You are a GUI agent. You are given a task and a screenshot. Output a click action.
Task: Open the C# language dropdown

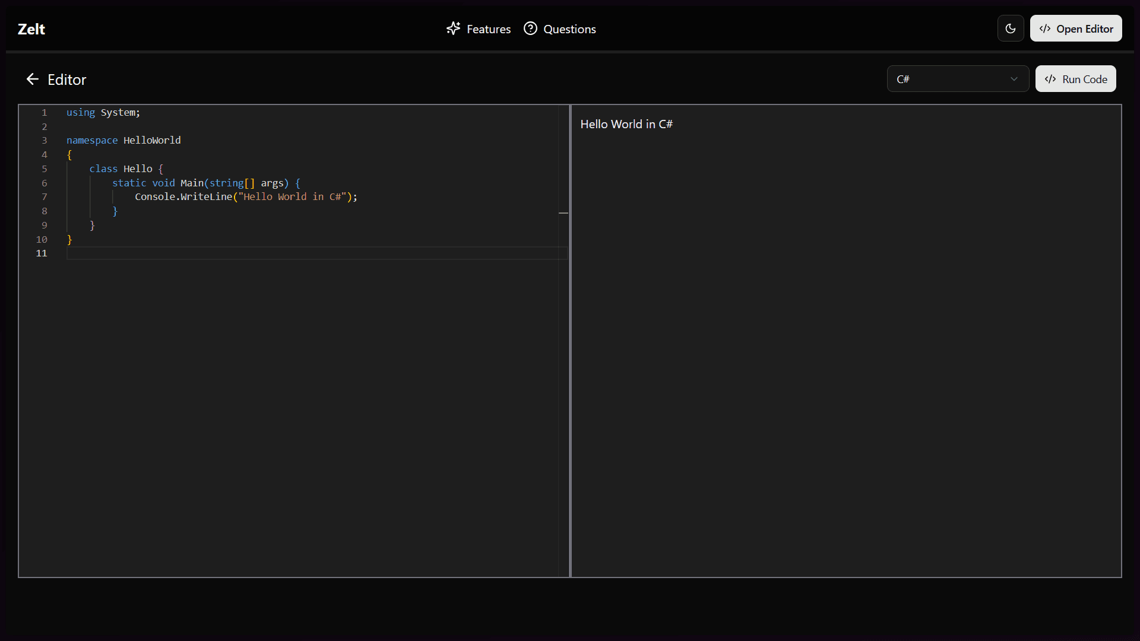click(958, 79)
